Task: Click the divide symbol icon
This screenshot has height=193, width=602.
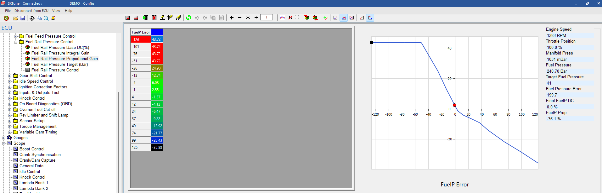Action: point(256,18)
